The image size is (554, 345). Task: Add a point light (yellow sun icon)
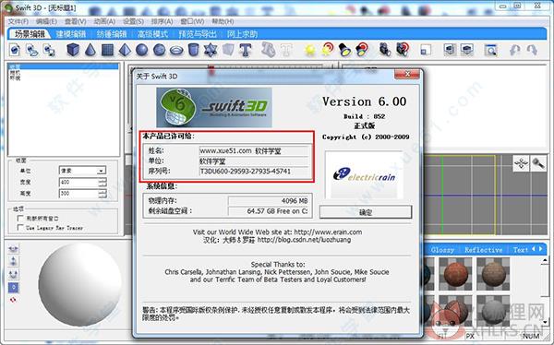(x=310, y=50)
